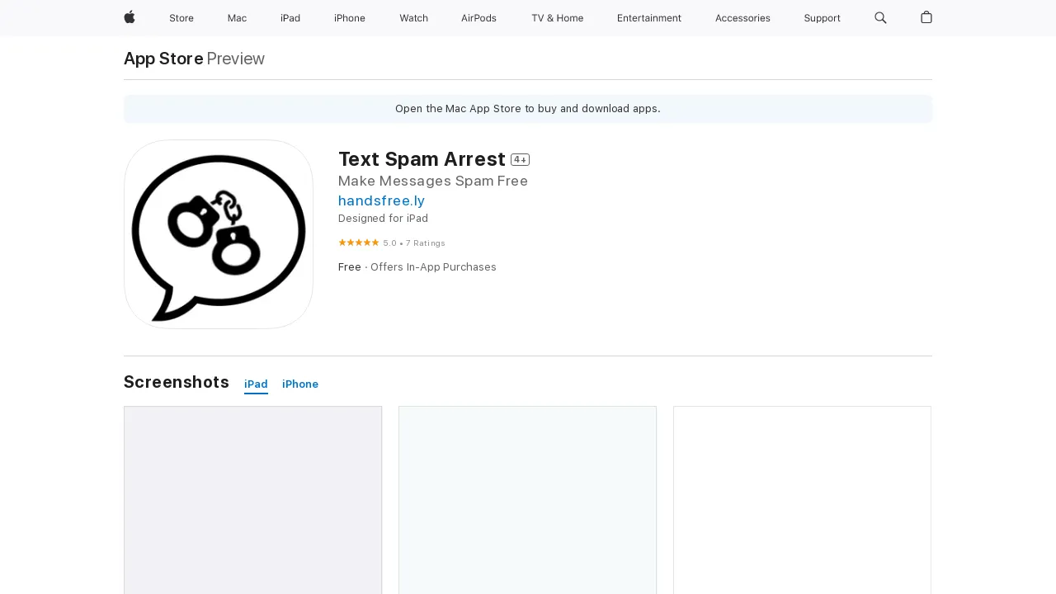Click the Designed for iPad text
Screen dimensions: 1056x594
click(x=383, y=219)
